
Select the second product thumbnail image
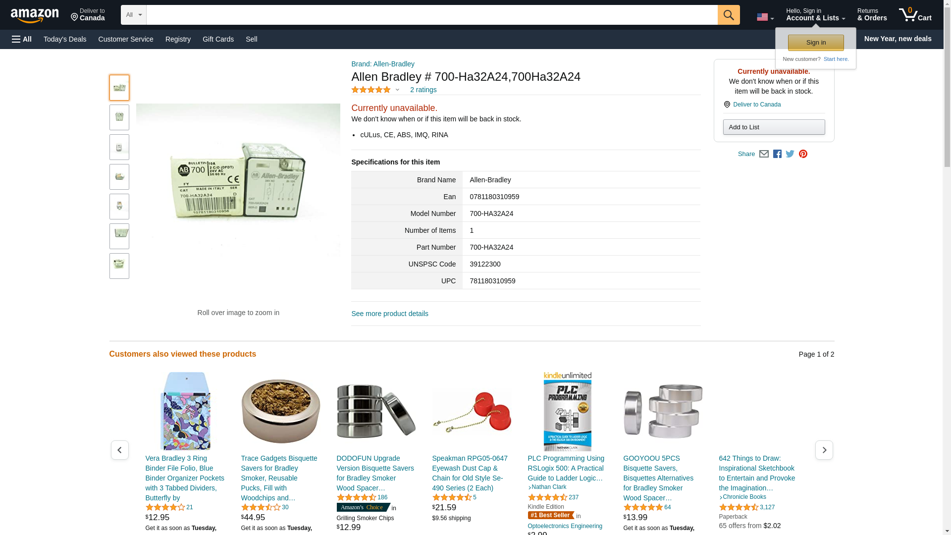coord(119,117)
